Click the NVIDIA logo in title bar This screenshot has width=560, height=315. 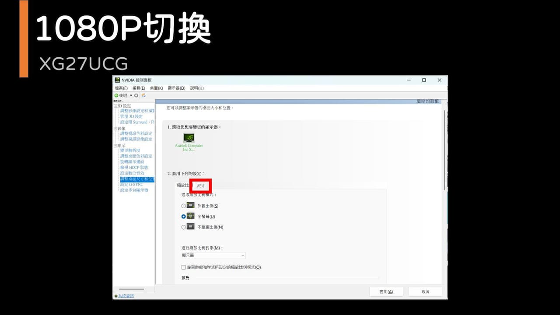pos(117,80)
